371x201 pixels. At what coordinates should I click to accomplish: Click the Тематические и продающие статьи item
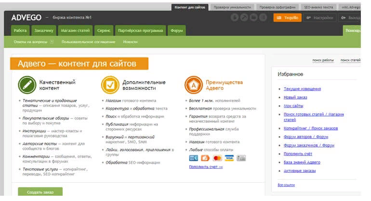pyautogui.click(x=56, y=106)
